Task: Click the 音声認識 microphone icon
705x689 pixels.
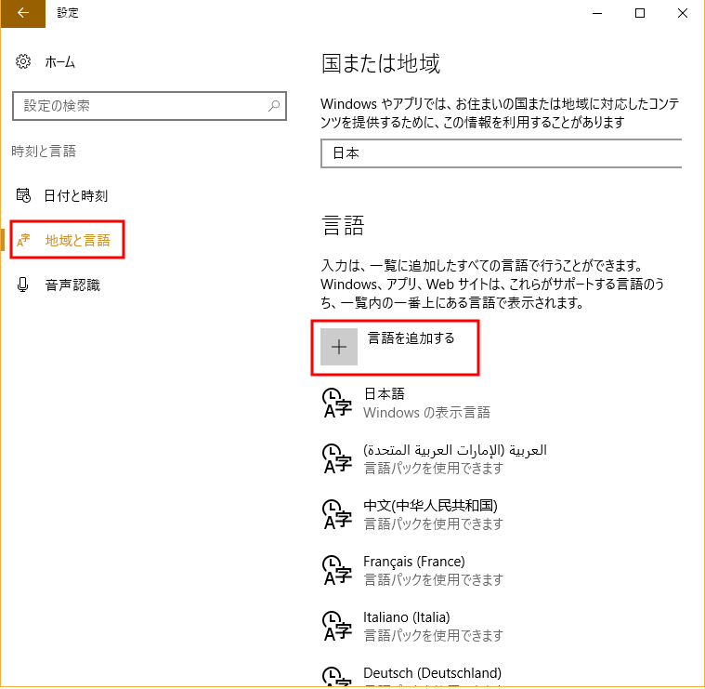Action: point(23,285)
